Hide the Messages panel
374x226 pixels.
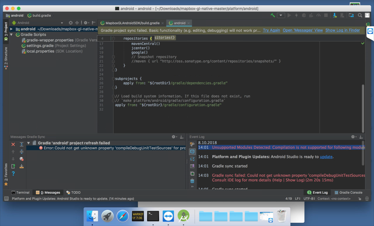tap(181, 137)
